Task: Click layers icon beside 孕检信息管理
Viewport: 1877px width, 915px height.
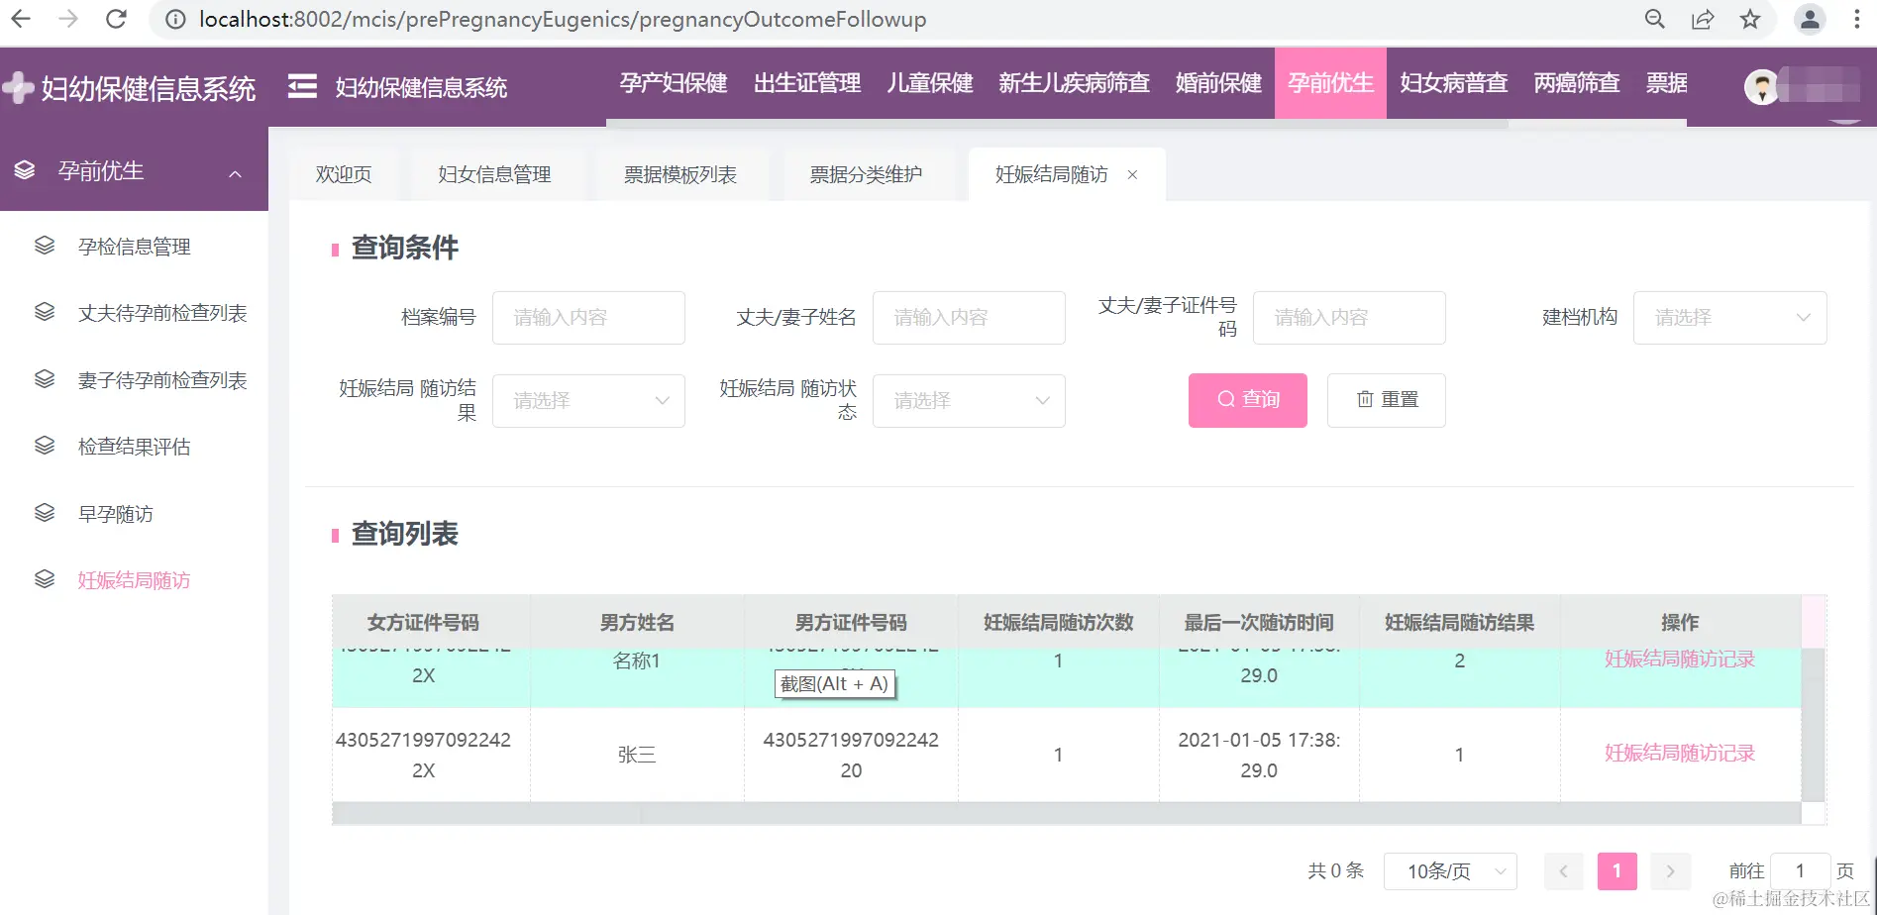Action: tap(45, 246)
